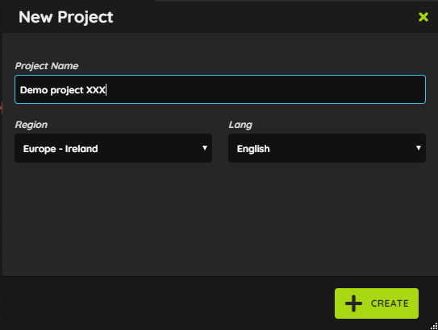Viewport: 438px width, 330px height.
Task: Click the resize grip at the dialog corner
Action: (x=434, y=326)
